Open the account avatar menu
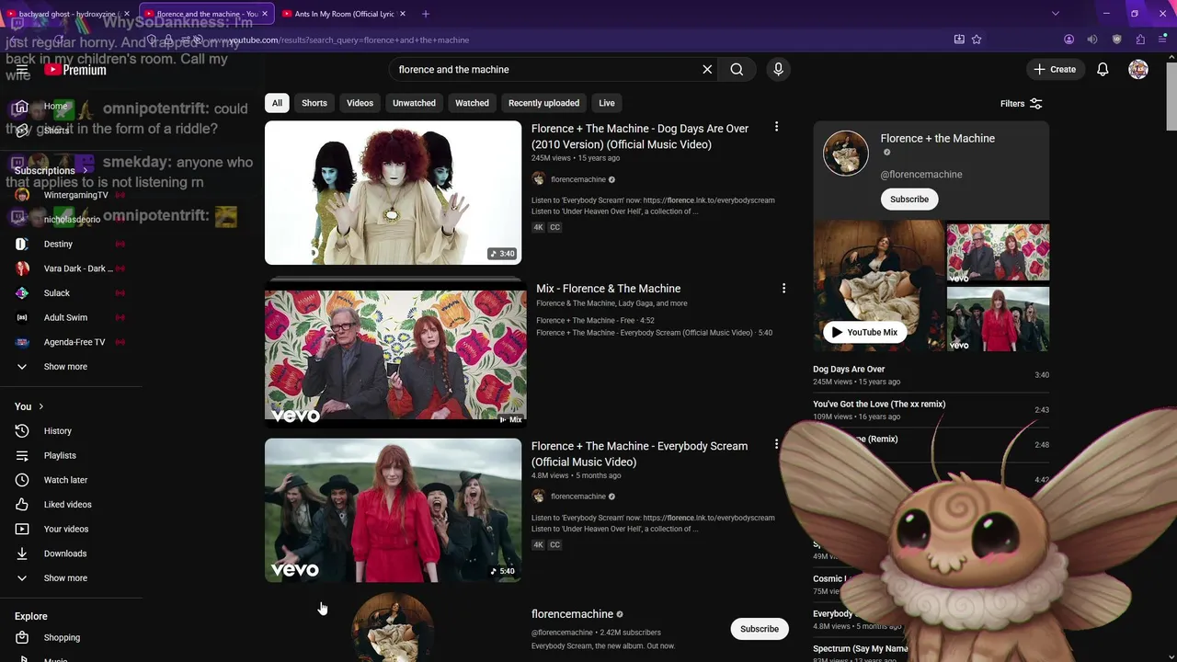 pyautogui.click(x=1138, y=69)
